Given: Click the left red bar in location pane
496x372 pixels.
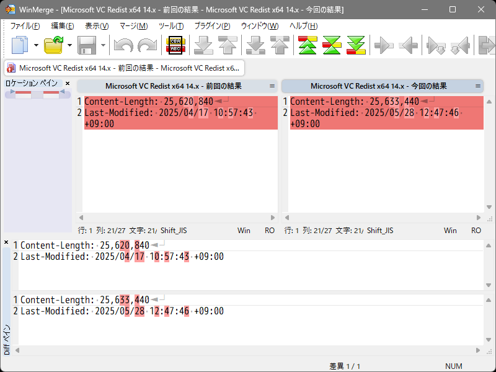Looking at the screenshot, I should [x=23, y=92].
